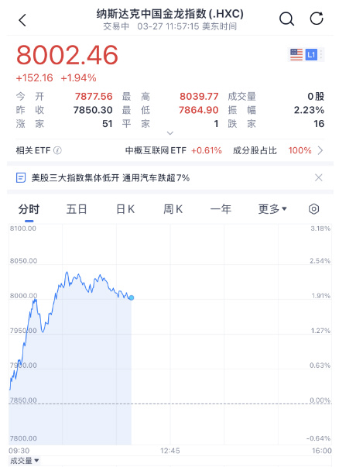Tap the blue L1 quote level badge

tap(311, 55)
